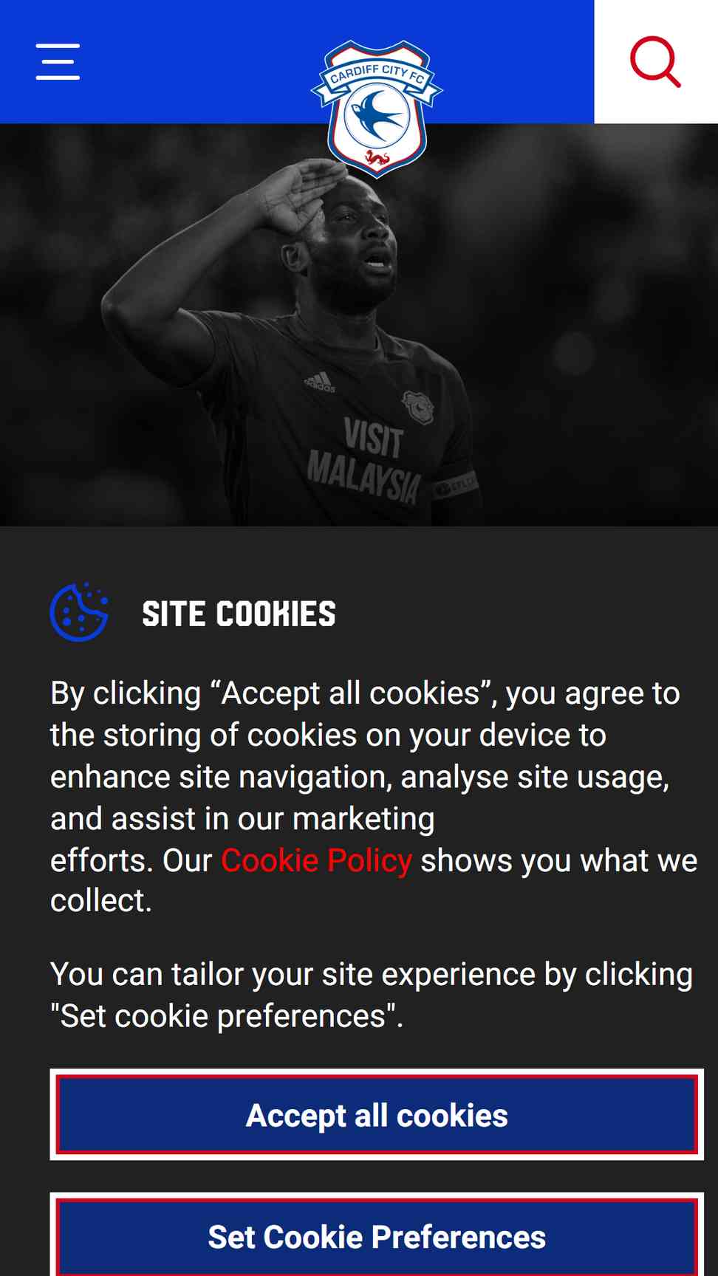Click the bluebird inside the crest
This screenshot has height=1276, width=718.
click(x=377, y=116)
